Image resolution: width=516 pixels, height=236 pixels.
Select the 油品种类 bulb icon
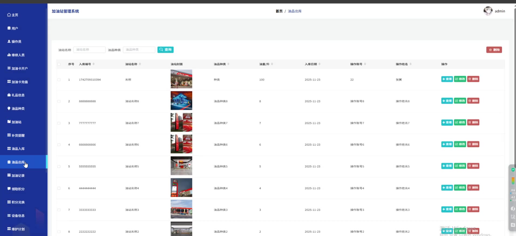tap(9, 108)
